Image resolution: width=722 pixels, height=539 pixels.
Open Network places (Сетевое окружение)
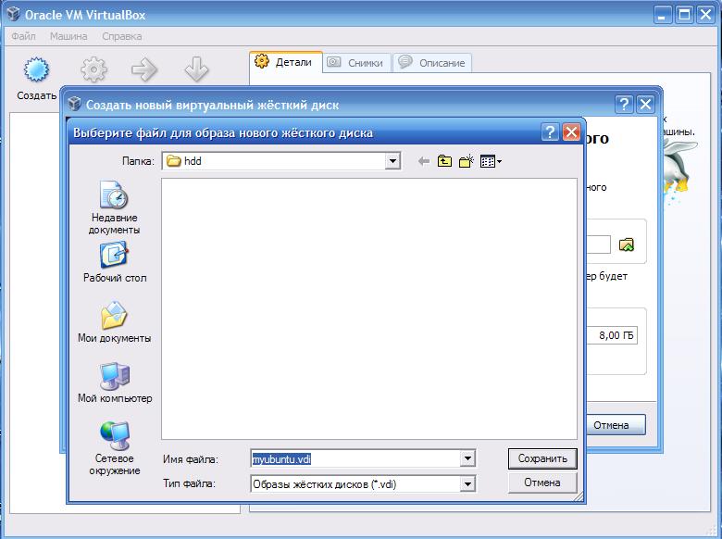pos(115,448)
